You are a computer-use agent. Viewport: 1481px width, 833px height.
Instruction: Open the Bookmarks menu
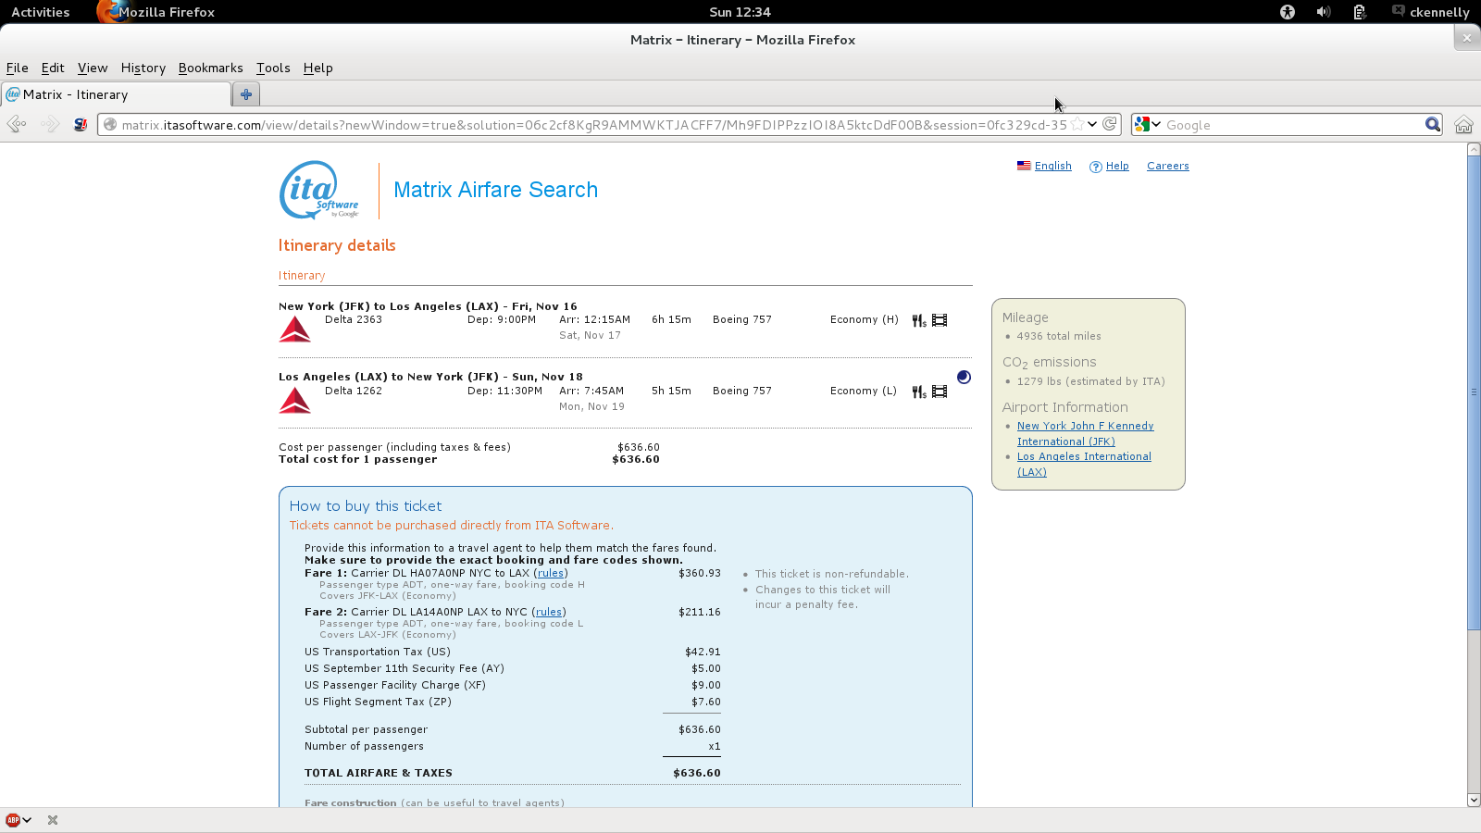pyautogui.click(x=210, y=68)
